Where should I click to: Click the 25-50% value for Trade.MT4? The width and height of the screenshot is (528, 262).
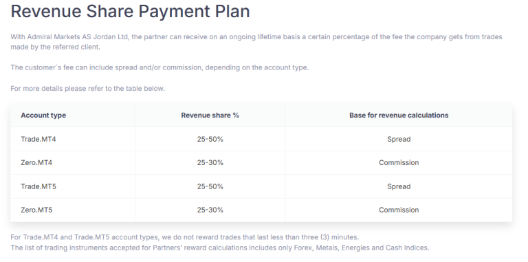pyautogui.click(x=210, y=139)
